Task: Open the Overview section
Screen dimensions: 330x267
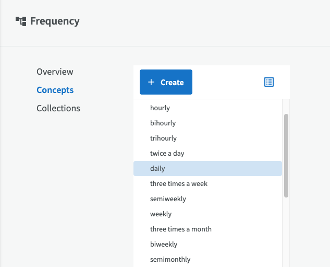Action: tap(55, 72)
